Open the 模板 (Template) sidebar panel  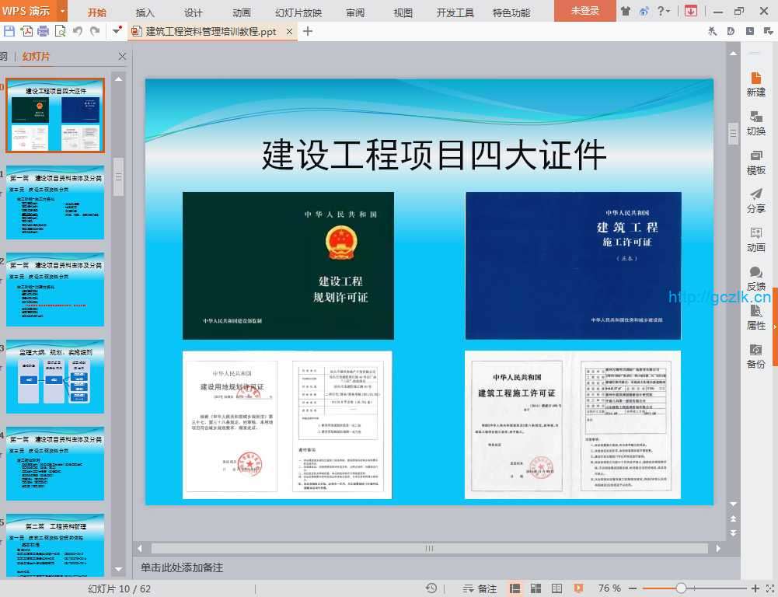[755, 162]
